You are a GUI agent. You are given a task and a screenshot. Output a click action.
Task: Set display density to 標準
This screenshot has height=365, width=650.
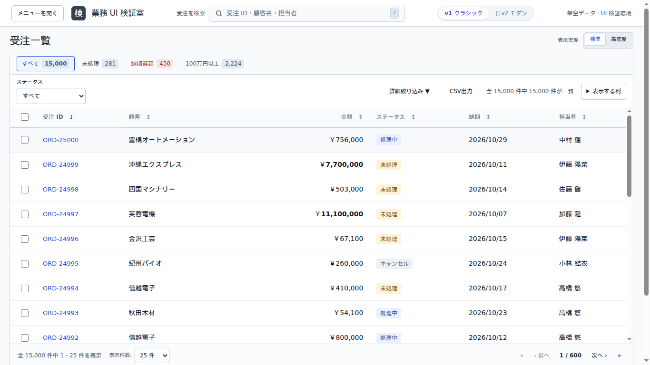click(595, 39)
